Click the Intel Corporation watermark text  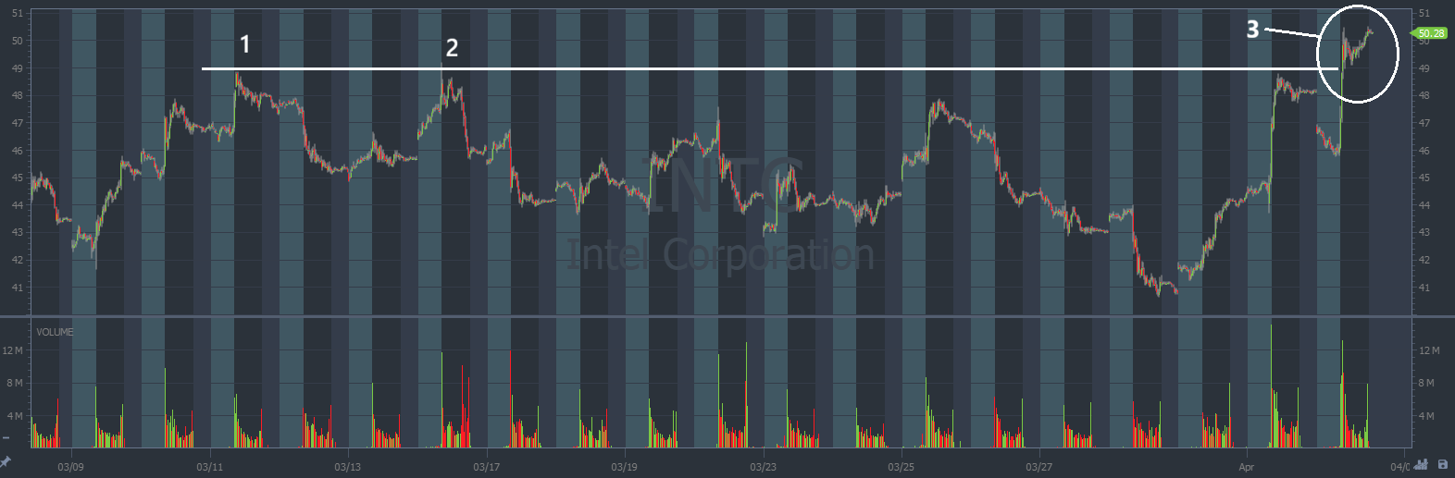pyautogui.click(x=720, y=254)
